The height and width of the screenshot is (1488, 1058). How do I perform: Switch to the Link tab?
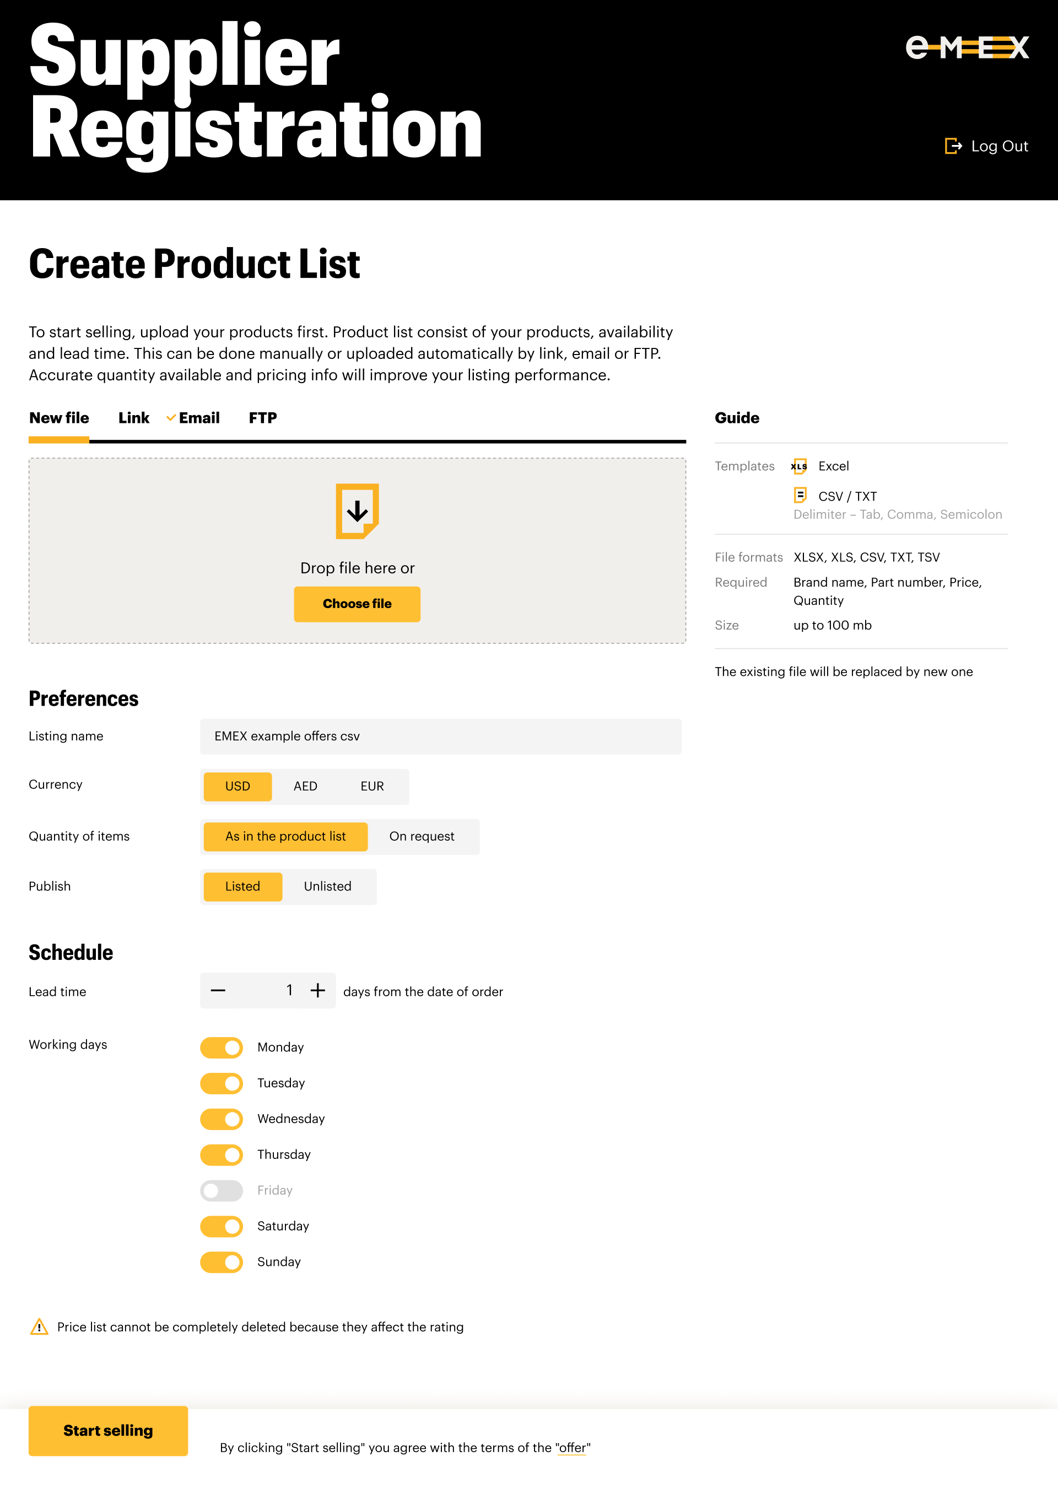coord(133,418)
